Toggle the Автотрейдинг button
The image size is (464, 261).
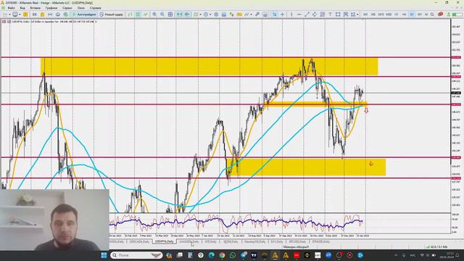[84, 14]
